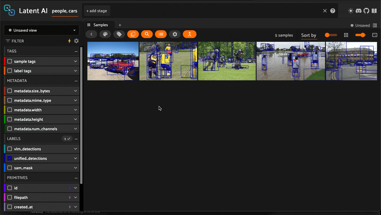Collapse the PRIMITIVES section
Screen dimensions: 381x215
pos(76,178)
